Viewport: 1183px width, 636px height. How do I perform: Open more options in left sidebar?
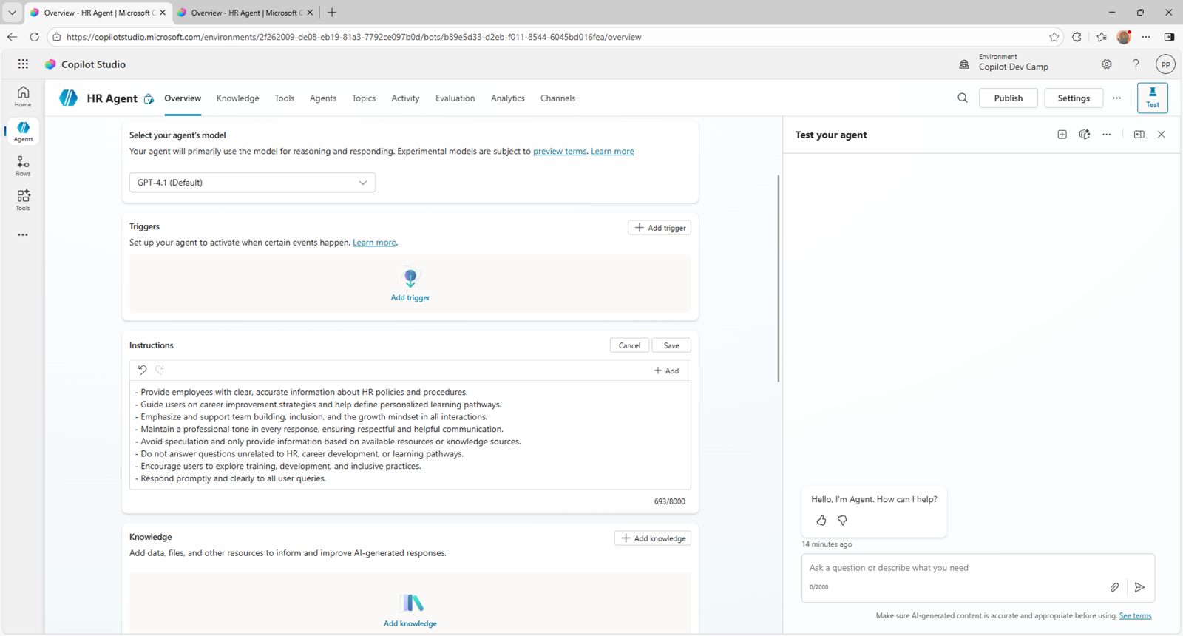pos(23,235)
